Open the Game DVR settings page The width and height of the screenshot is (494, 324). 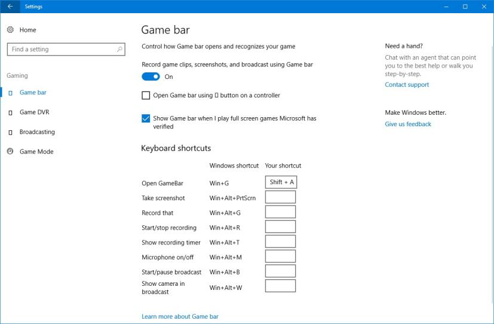point(34,112)
